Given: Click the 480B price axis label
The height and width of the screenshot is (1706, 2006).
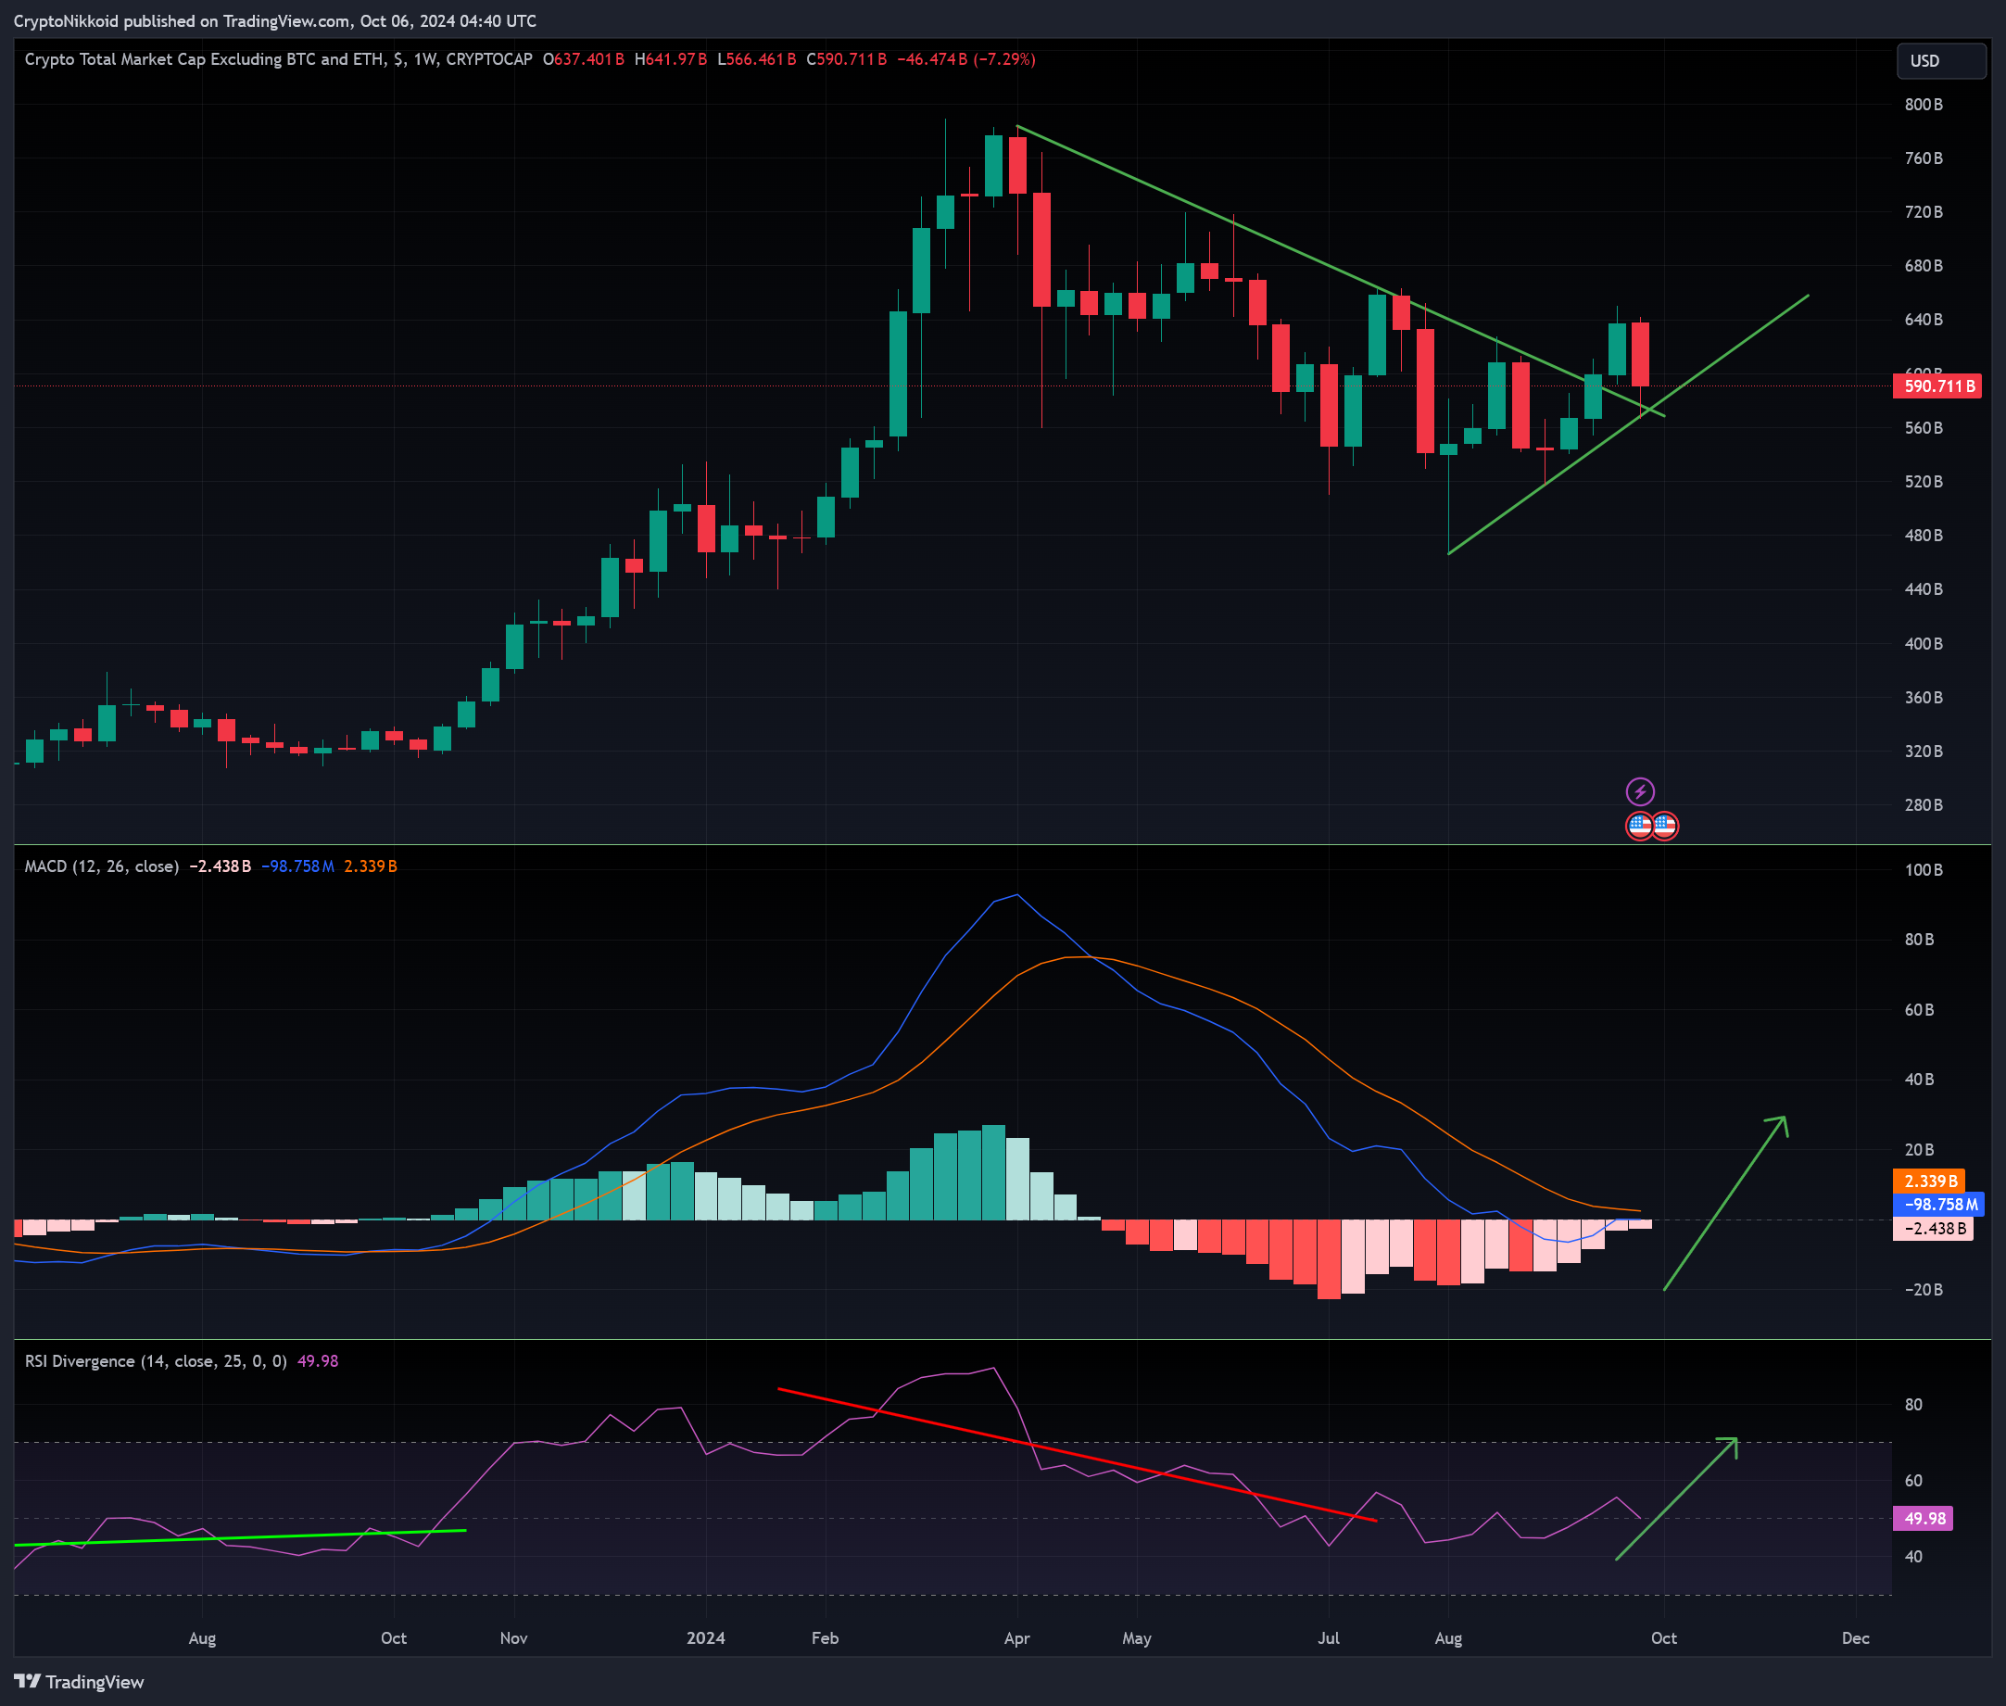Looking at the screenshot, I should pyautogui.click(x=1923, y=535).
